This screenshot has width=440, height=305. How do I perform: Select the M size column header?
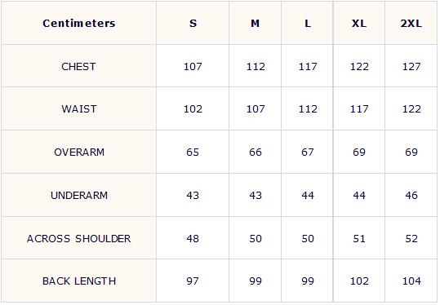[x=255, y=24]
